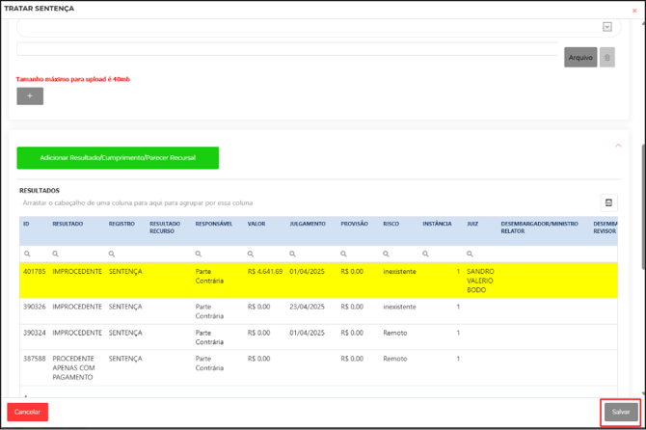646x430 pixels.
Task: Click the search icon under ID column
Action: coord(27,254)
